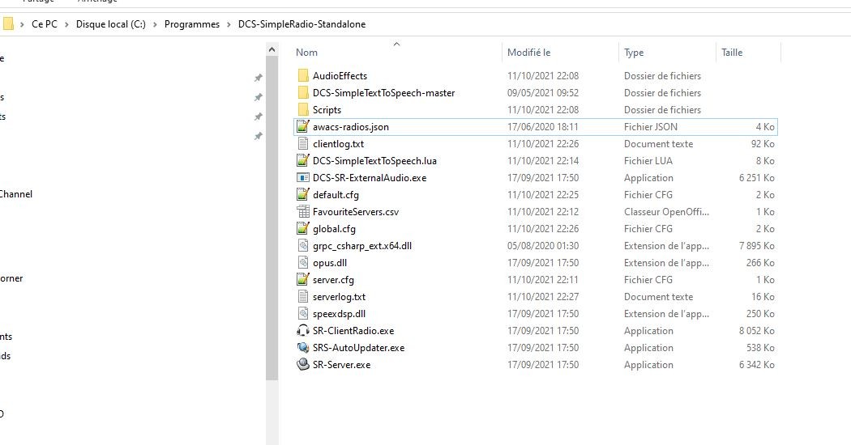Navigate to Ce PC in the breadcrumb
851x445 pixels.
45,24
